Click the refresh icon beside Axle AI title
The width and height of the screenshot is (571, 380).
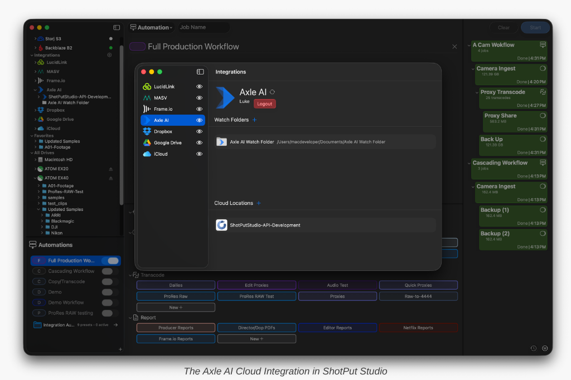272,92
